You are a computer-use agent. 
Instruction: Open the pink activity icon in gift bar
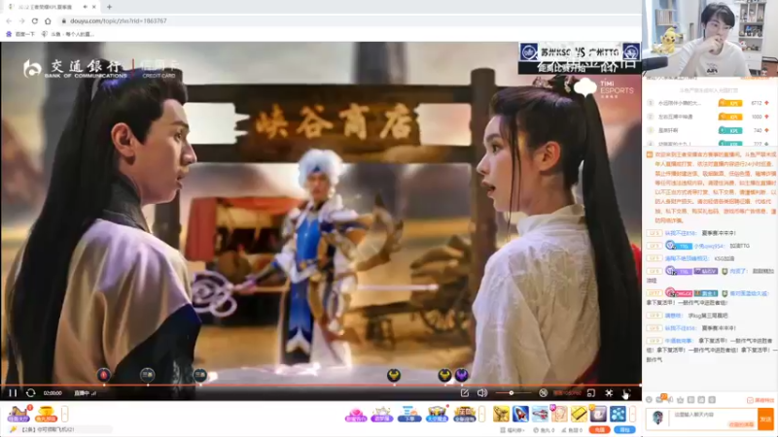(355, 414)
